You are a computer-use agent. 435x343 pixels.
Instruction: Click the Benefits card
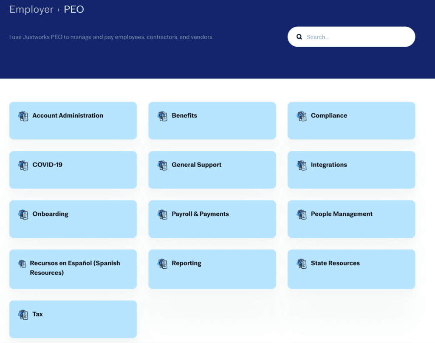point(212,120)
